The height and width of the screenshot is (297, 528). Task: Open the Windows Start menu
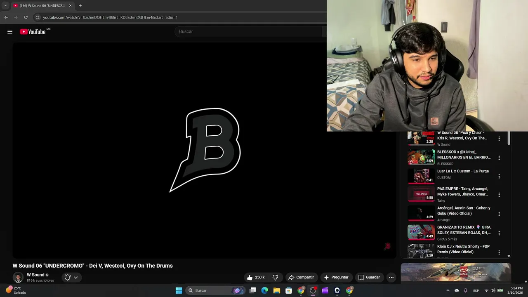click(x=179, y=290)
